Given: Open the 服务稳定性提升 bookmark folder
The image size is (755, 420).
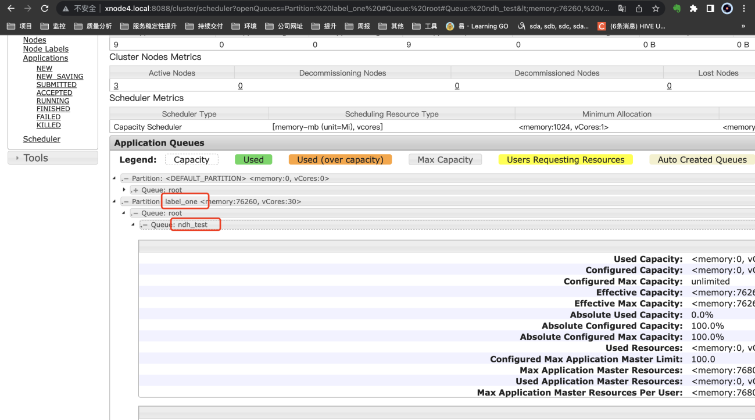Looking at the screenshot, I should click(148, 26).
